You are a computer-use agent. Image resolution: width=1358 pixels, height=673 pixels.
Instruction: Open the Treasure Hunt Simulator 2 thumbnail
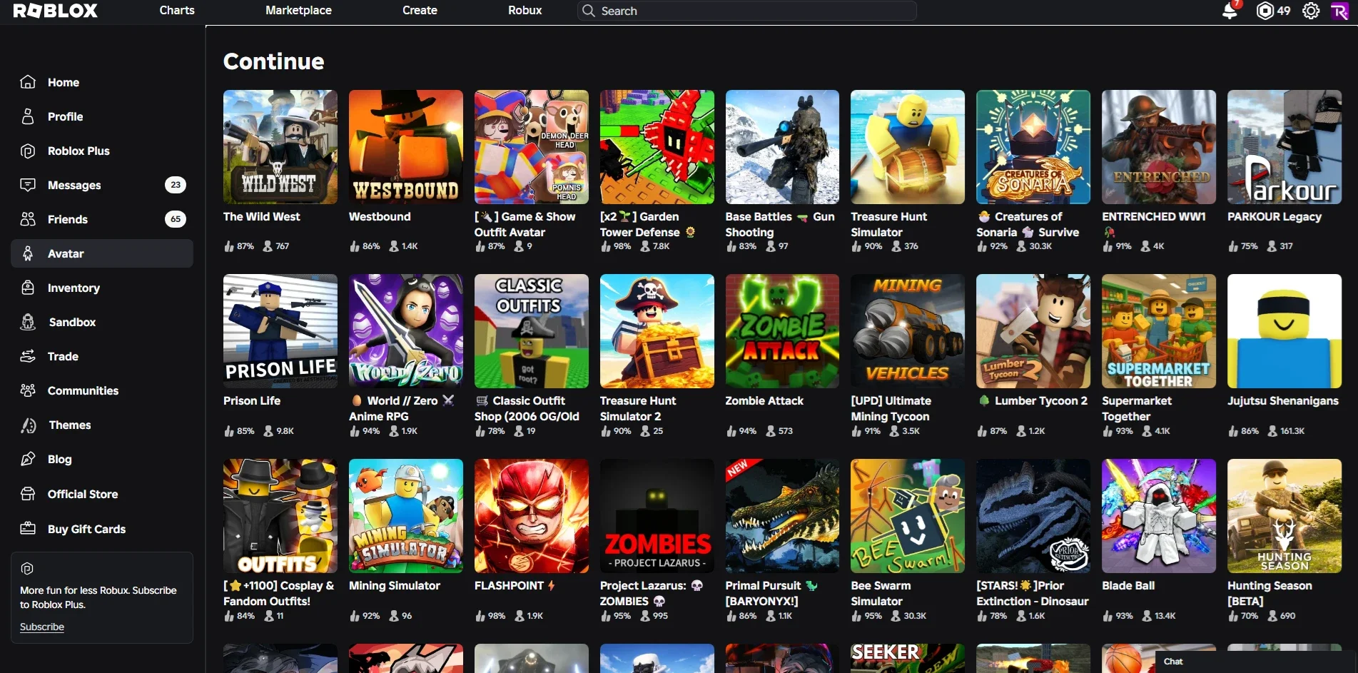click(x=657, y=331)
